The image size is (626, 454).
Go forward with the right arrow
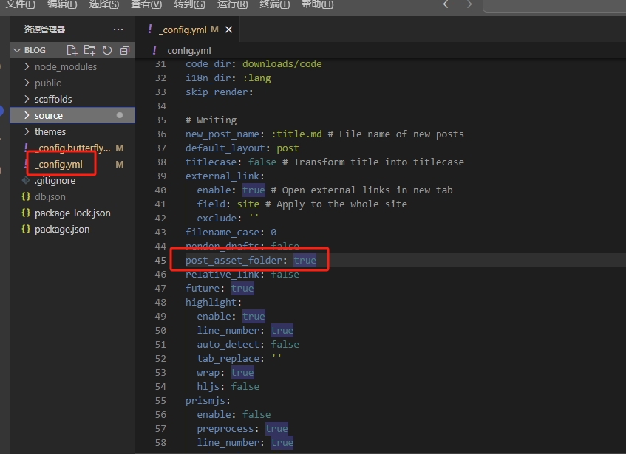[x=467, y=4]
